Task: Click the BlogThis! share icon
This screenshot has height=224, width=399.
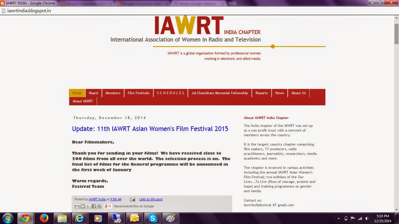Action: point(83,206)
